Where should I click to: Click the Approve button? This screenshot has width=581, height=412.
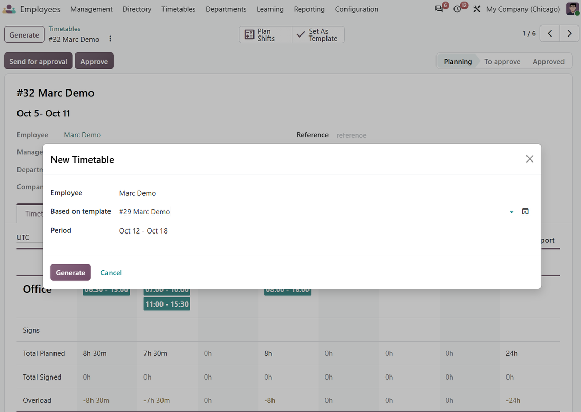pos(94,61)
